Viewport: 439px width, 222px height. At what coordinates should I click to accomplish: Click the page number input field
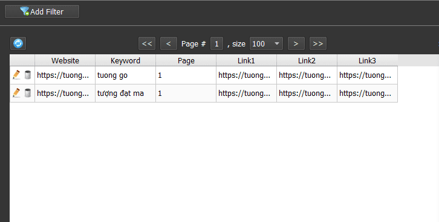click(x=216, y=43)
